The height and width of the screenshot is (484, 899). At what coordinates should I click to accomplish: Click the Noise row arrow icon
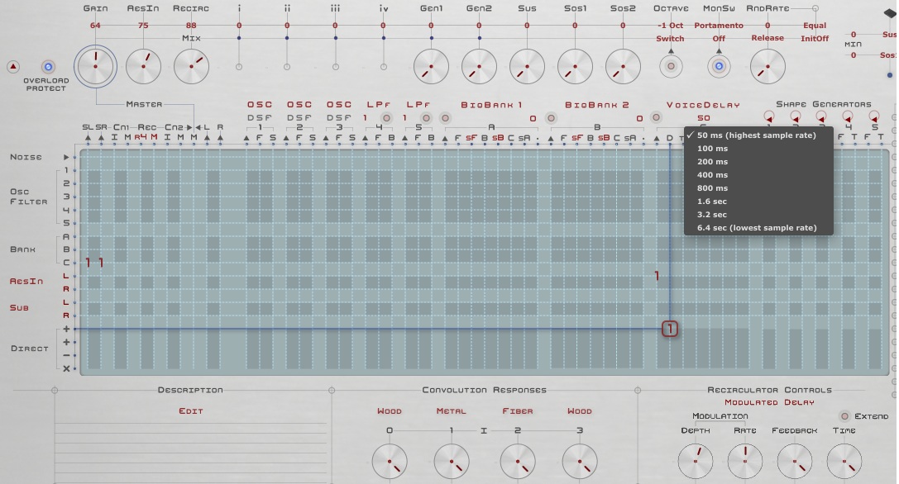click(66, 157)
